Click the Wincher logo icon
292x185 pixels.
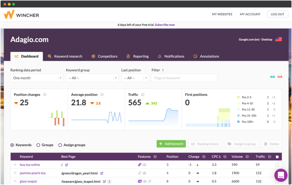pos(9,14)
